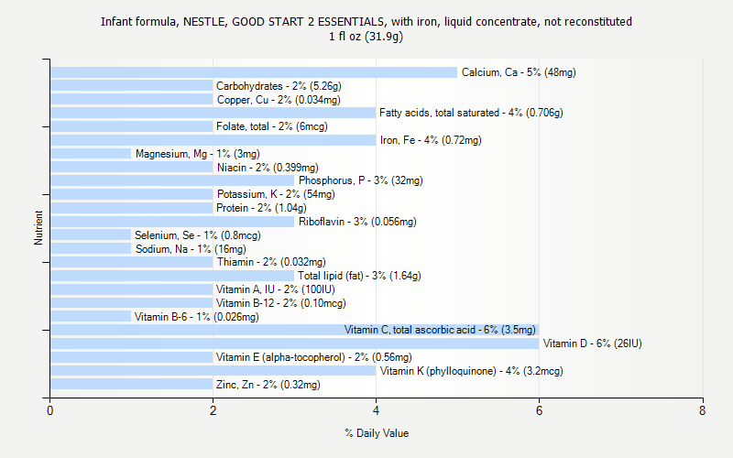
Task: Click the Riboflavin bar
Action: [x=172, y=221]
